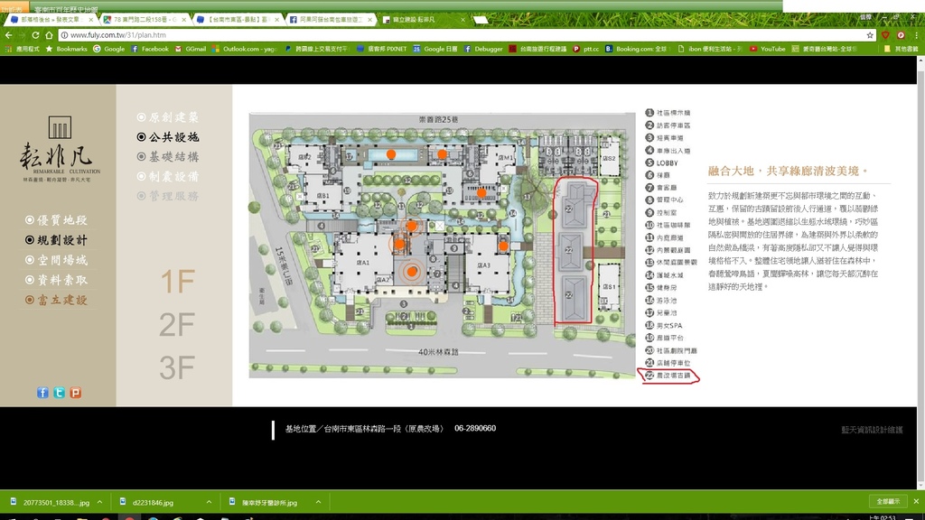The image size is (925, 520).
Task: Reload the page with the refresh icon
Action: (35, 35)
